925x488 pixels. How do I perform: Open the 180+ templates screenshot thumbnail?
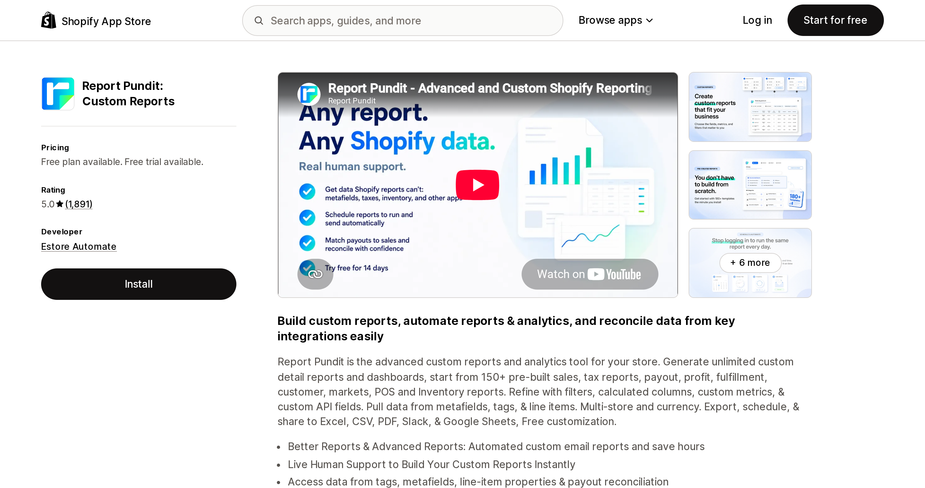tap(750, 185)
